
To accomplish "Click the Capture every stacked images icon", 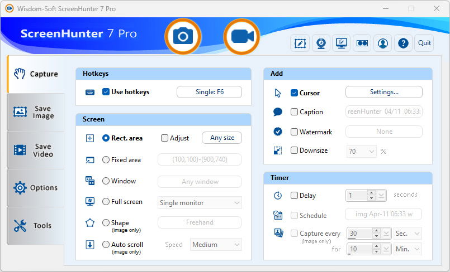I will pos(278,233).
